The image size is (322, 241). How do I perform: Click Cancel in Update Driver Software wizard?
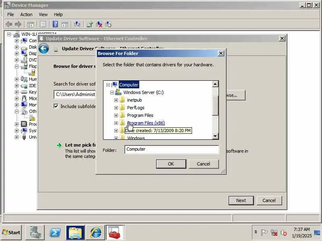click(x=269, y=200)
